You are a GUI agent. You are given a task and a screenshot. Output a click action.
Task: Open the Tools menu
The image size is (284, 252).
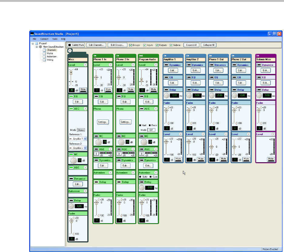point(55,39)
